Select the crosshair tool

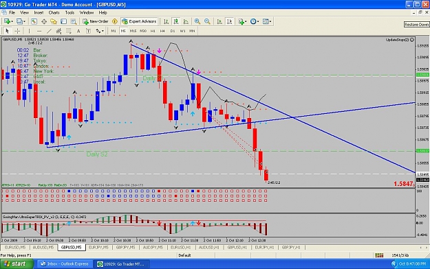[17, 31]
